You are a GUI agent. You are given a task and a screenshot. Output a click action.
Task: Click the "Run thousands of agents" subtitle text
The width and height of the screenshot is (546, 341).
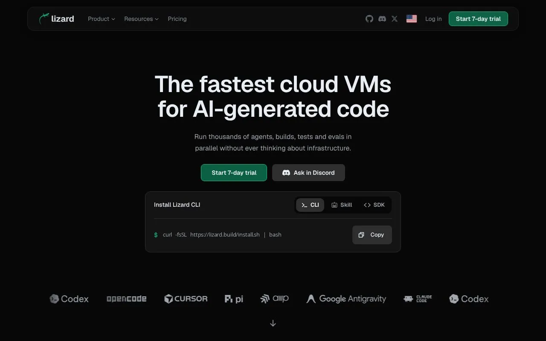[273, 142]
